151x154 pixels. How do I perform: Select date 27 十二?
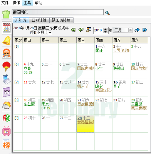[x=66, y=118]
